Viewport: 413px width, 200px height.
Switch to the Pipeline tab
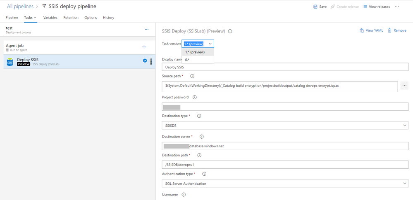tap(12, 18)
